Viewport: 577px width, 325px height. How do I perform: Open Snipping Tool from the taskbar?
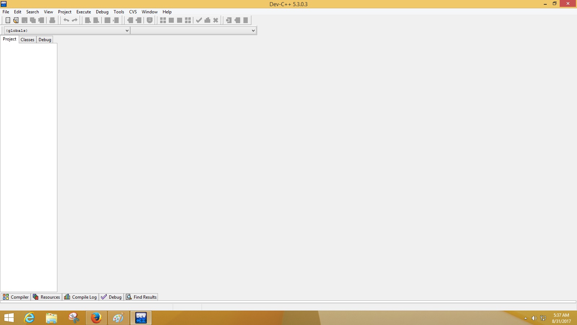[x=74, y=318]
